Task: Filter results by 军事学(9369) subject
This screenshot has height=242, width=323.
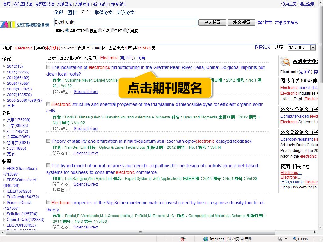Action: coord(18,137)
